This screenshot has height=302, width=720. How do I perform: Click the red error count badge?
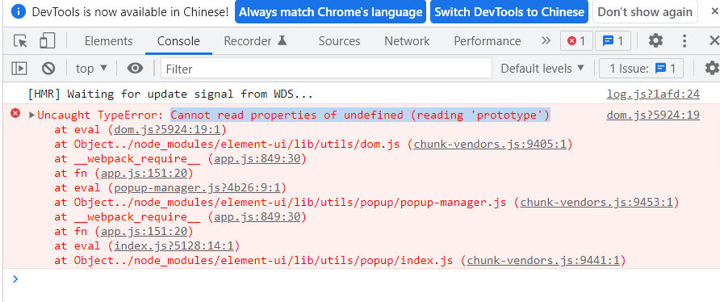576,41
